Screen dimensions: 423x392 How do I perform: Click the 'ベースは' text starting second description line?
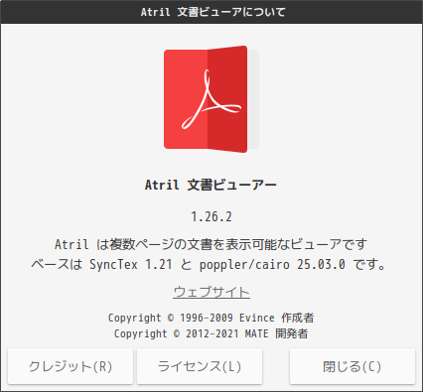[57, 265]
